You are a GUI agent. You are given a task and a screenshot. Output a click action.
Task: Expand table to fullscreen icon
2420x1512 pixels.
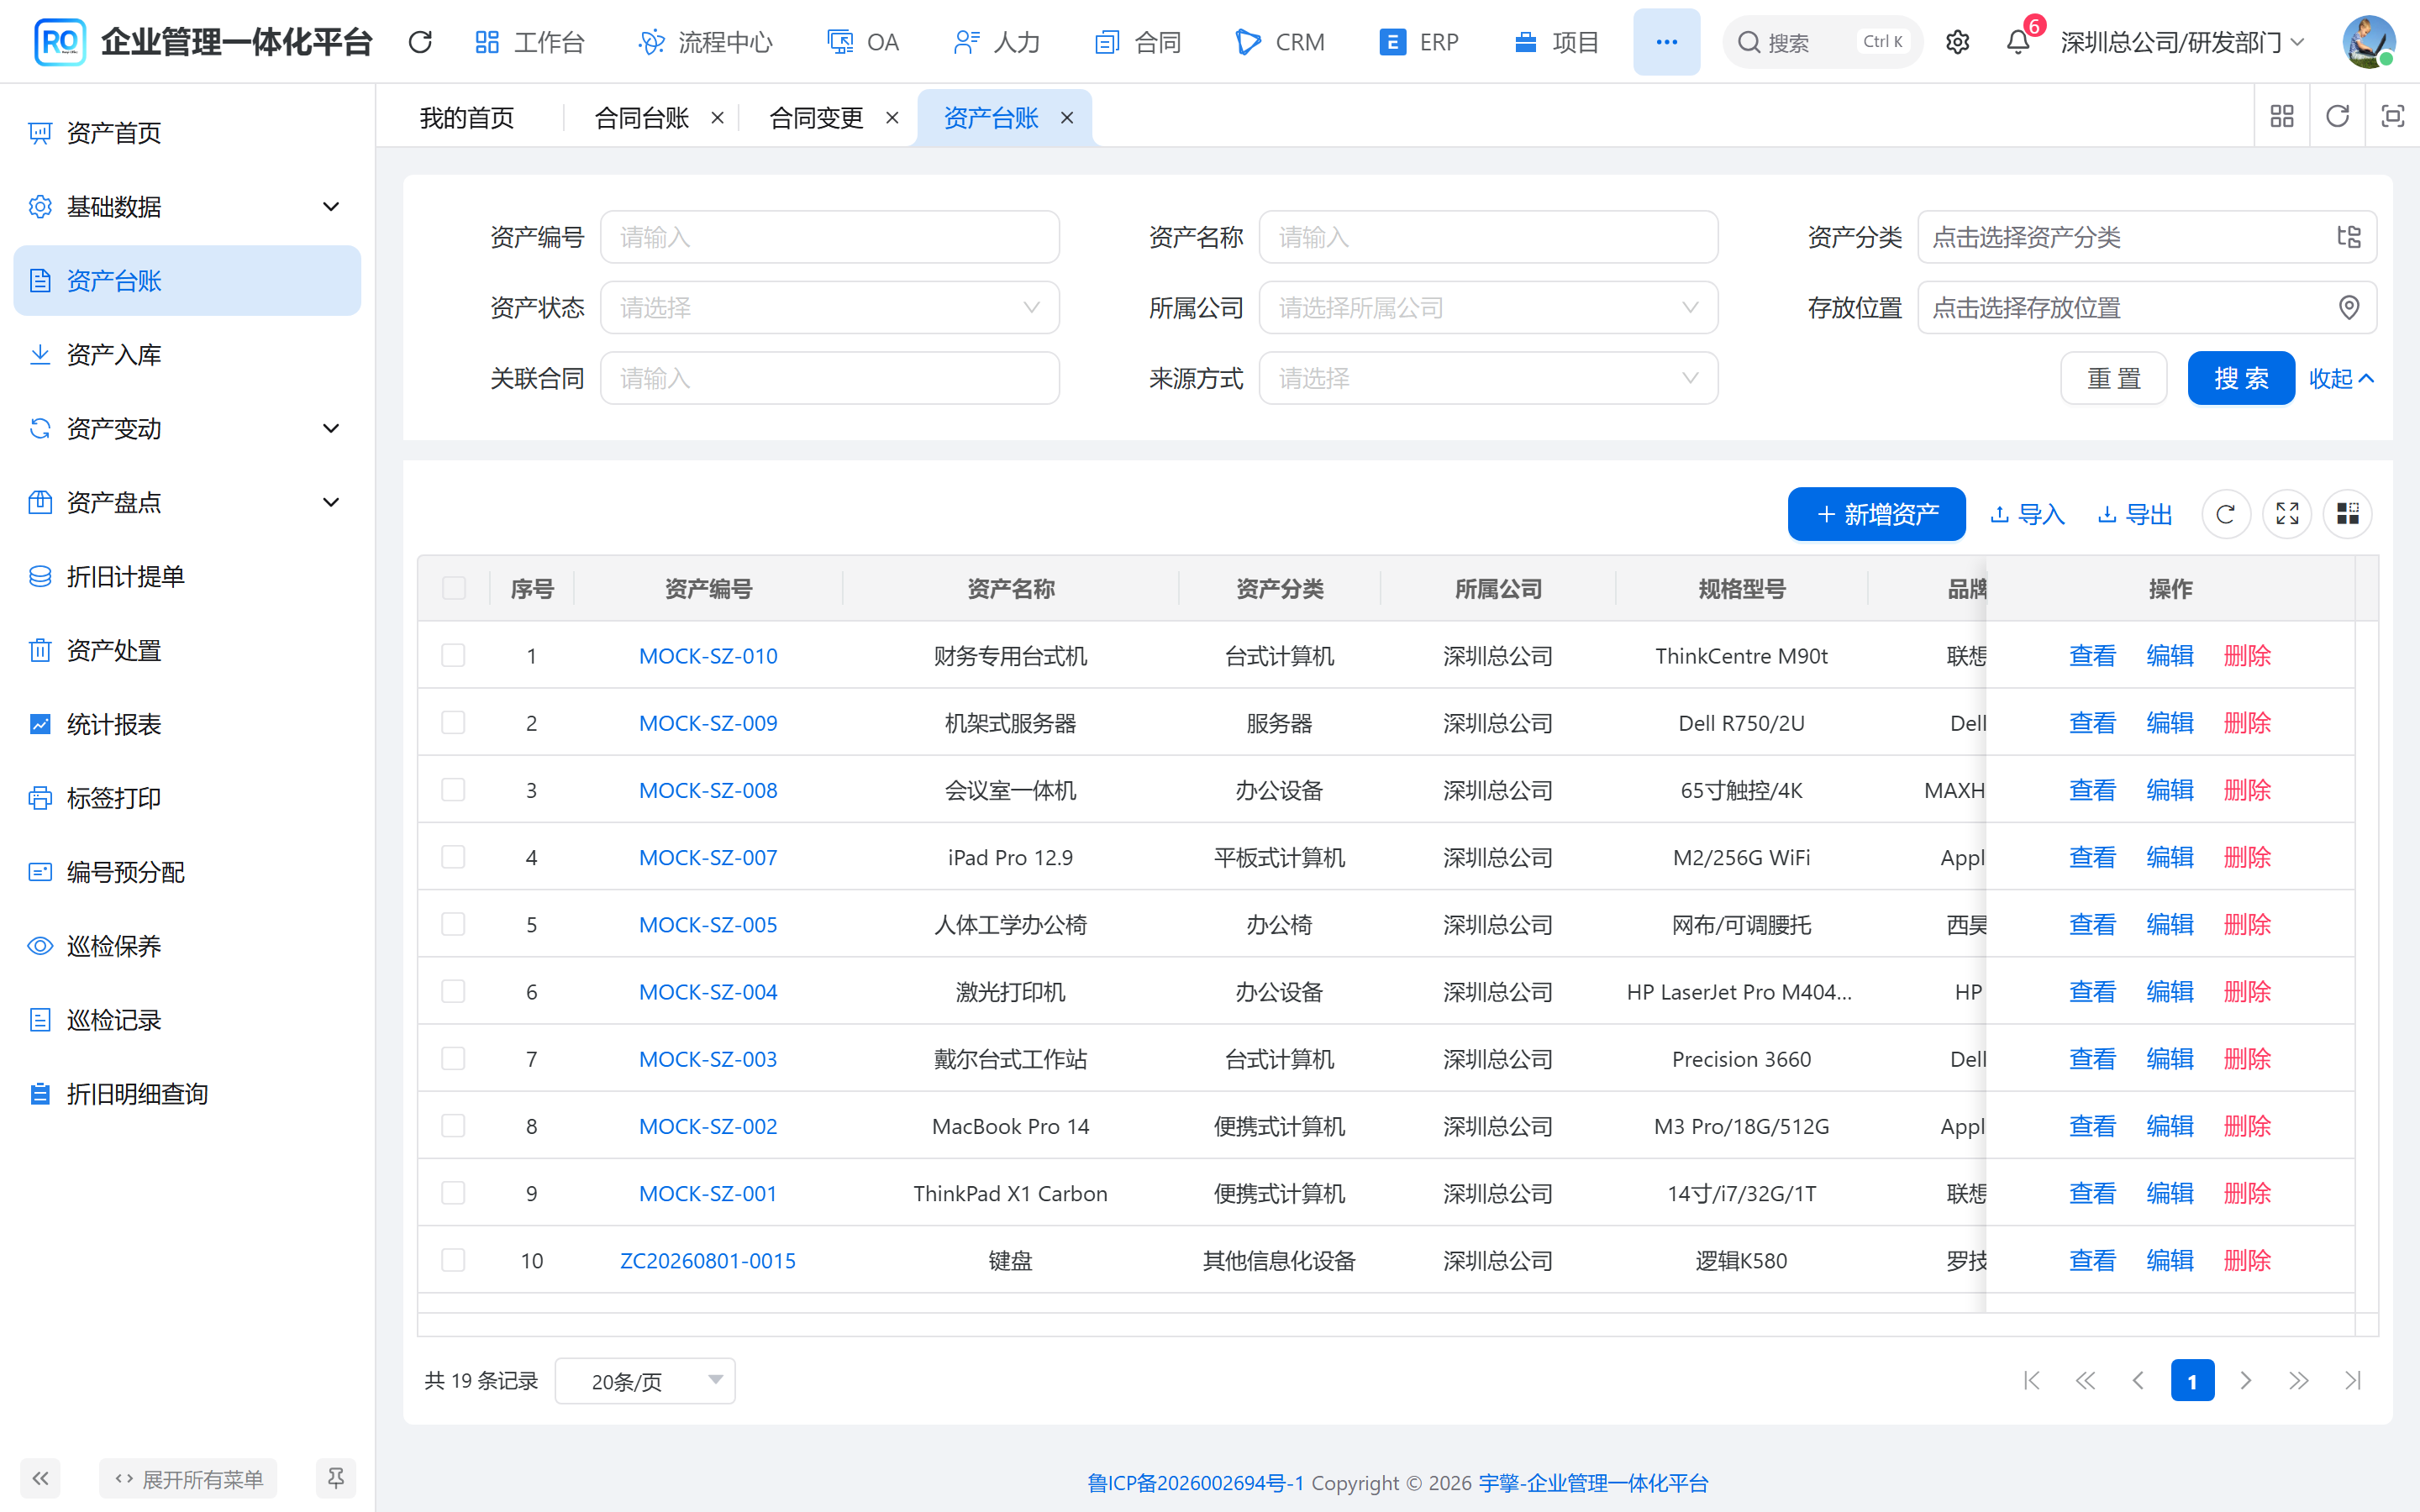tap(2287, 514)
